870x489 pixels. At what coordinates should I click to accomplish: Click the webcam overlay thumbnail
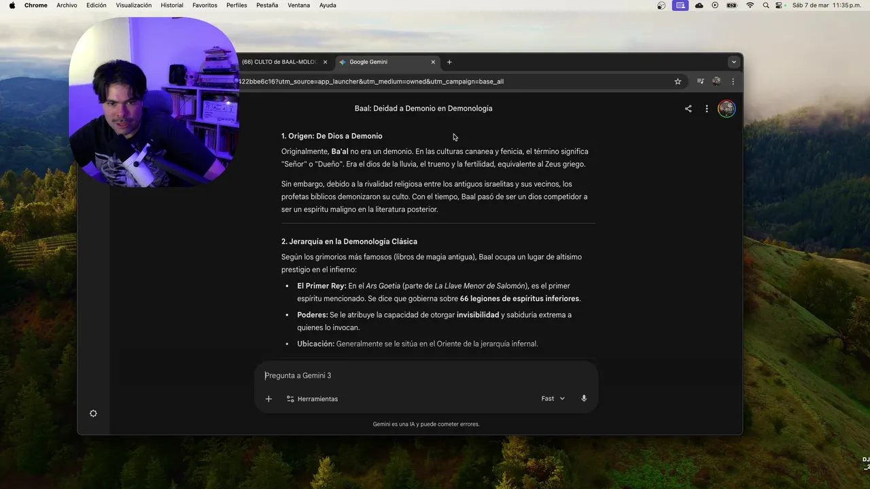[x=154, y=102]
